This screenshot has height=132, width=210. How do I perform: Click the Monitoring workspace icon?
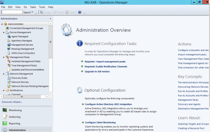pyautogui.click(x=5, y=110)
